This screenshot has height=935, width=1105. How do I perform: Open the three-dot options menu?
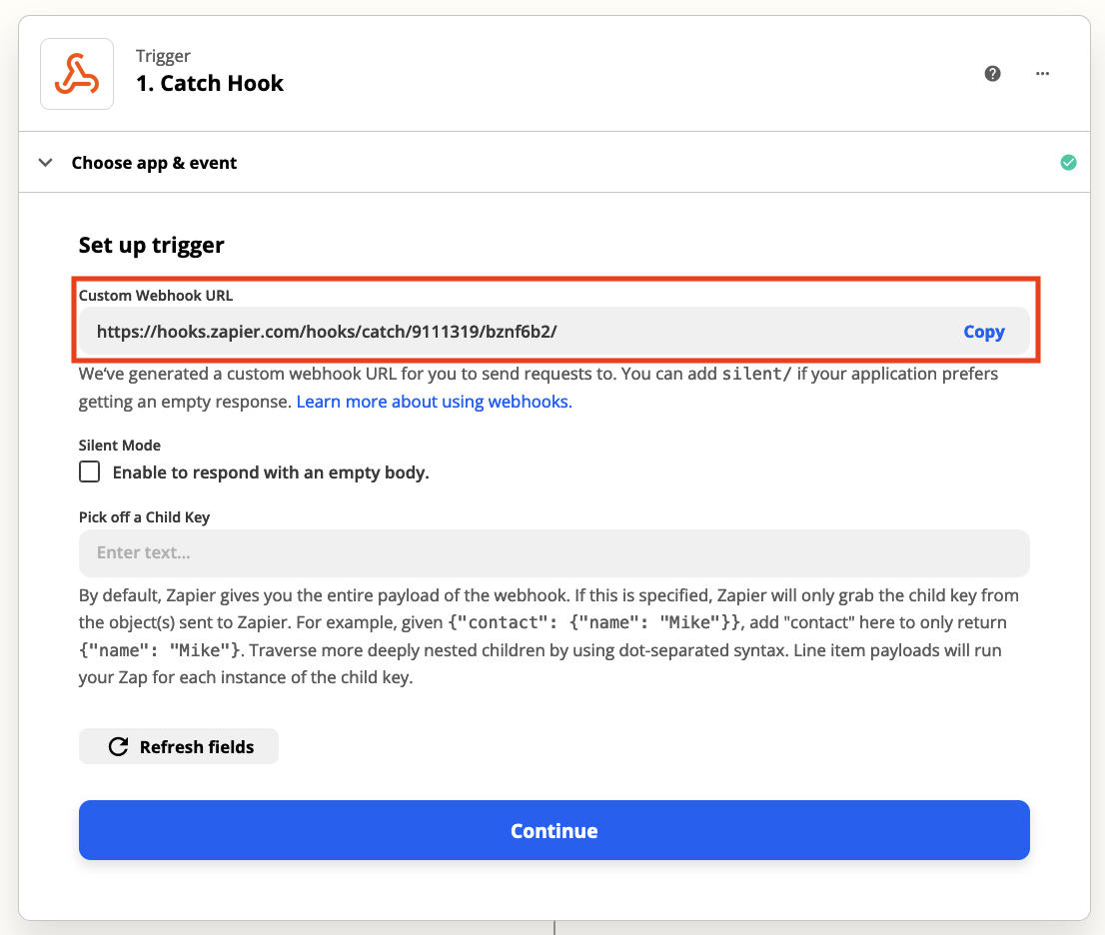click(x=1042, y=74)
